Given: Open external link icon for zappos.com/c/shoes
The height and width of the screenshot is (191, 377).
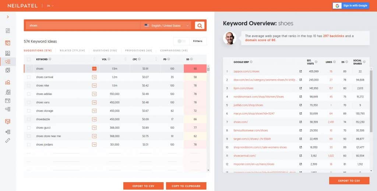Looking at the screenshot, I should pyautogui.click(x=301, y=71).
